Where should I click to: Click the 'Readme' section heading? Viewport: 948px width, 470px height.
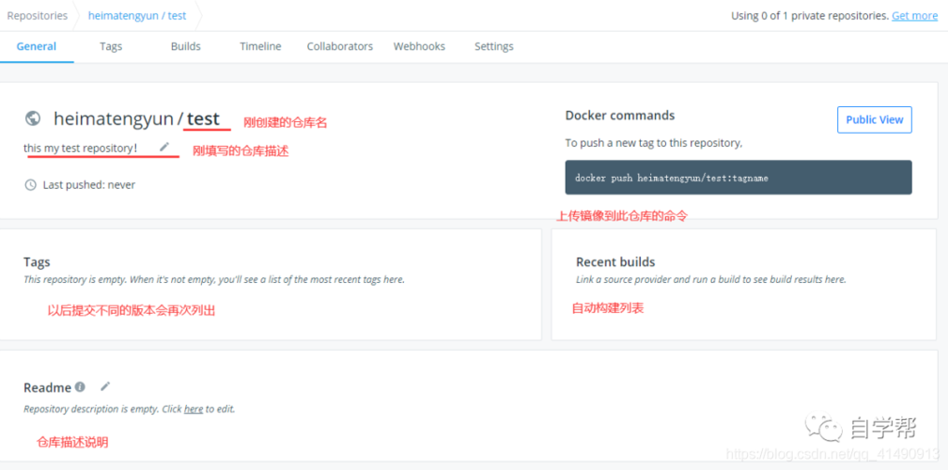coord(48,387)
